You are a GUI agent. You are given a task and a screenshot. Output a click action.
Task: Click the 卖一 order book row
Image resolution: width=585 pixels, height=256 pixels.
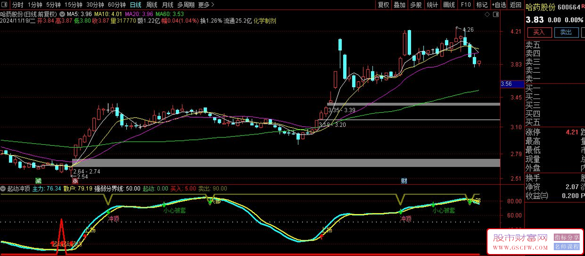(x=555, y=79)
